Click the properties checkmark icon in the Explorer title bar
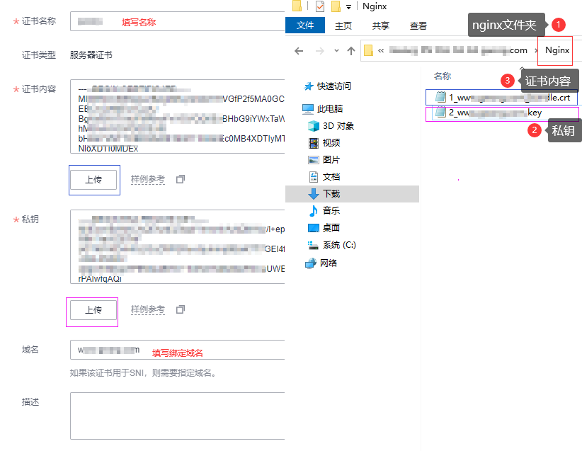Screen dimensions: 582x451 320,7
